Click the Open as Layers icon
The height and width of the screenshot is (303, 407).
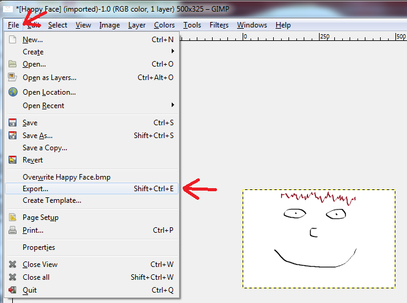pos(12,77)
